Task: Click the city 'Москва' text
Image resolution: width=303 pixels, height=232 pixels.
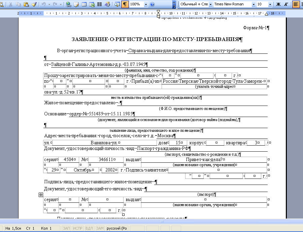Action: click(165, 136)
